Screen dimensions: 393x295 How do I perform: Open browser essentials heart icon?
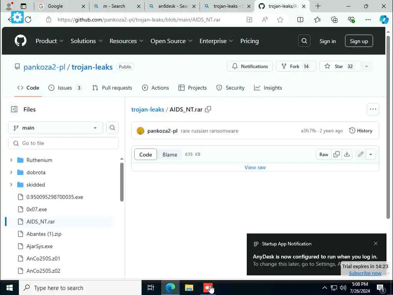click(x=351, y=20)
